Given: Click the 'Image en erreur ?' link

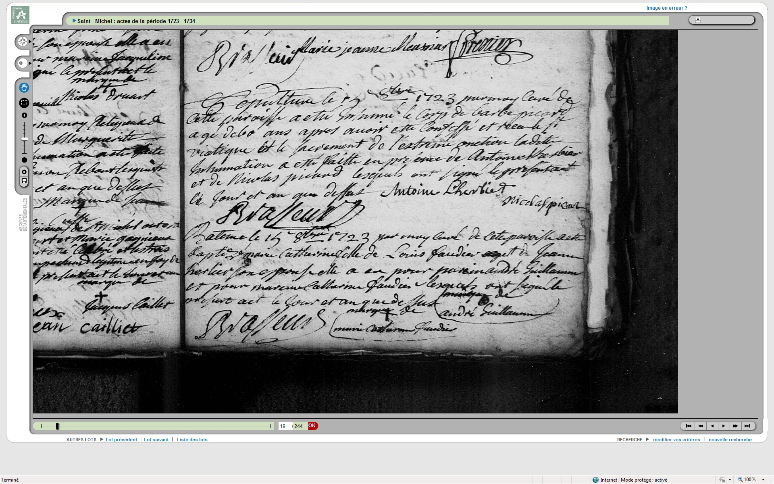Looking at the screenshot, I should pyautogui.click(x=667, y=8).
